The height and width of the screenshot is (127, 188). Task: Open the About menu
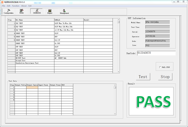pyautogui.click(x=24, y=6)
